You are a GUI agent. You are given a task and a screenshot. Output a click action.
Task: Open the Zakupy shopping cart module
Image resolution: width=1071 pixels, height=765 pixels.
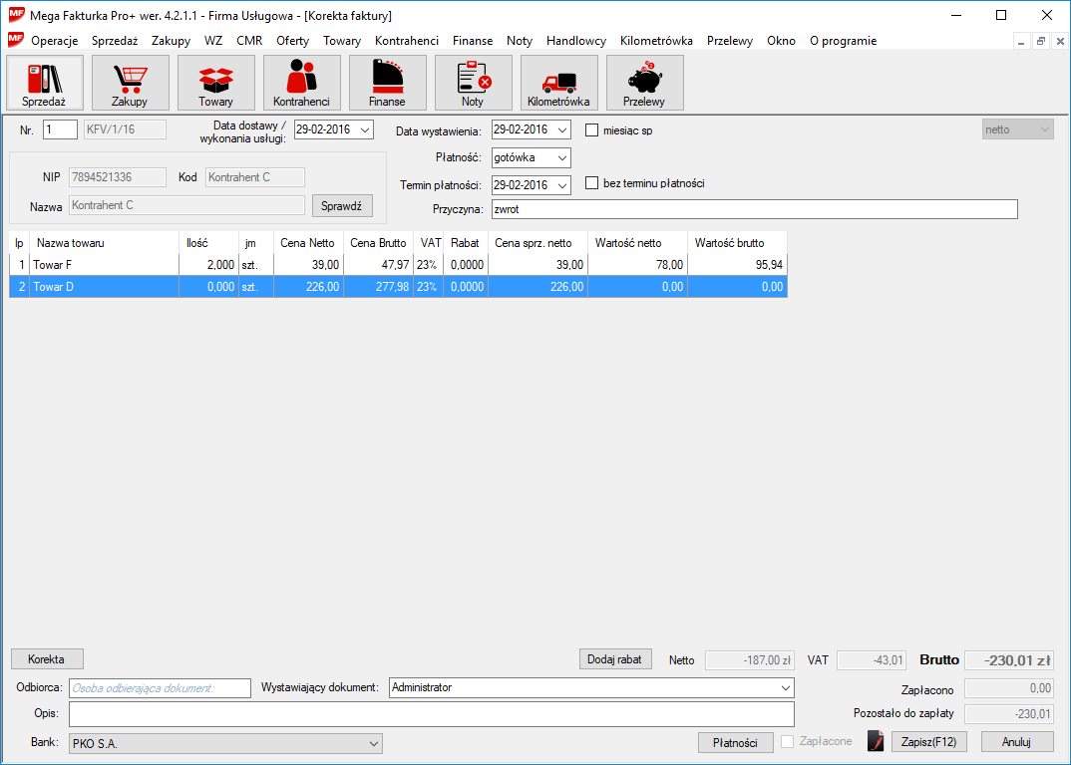point(130,83)
